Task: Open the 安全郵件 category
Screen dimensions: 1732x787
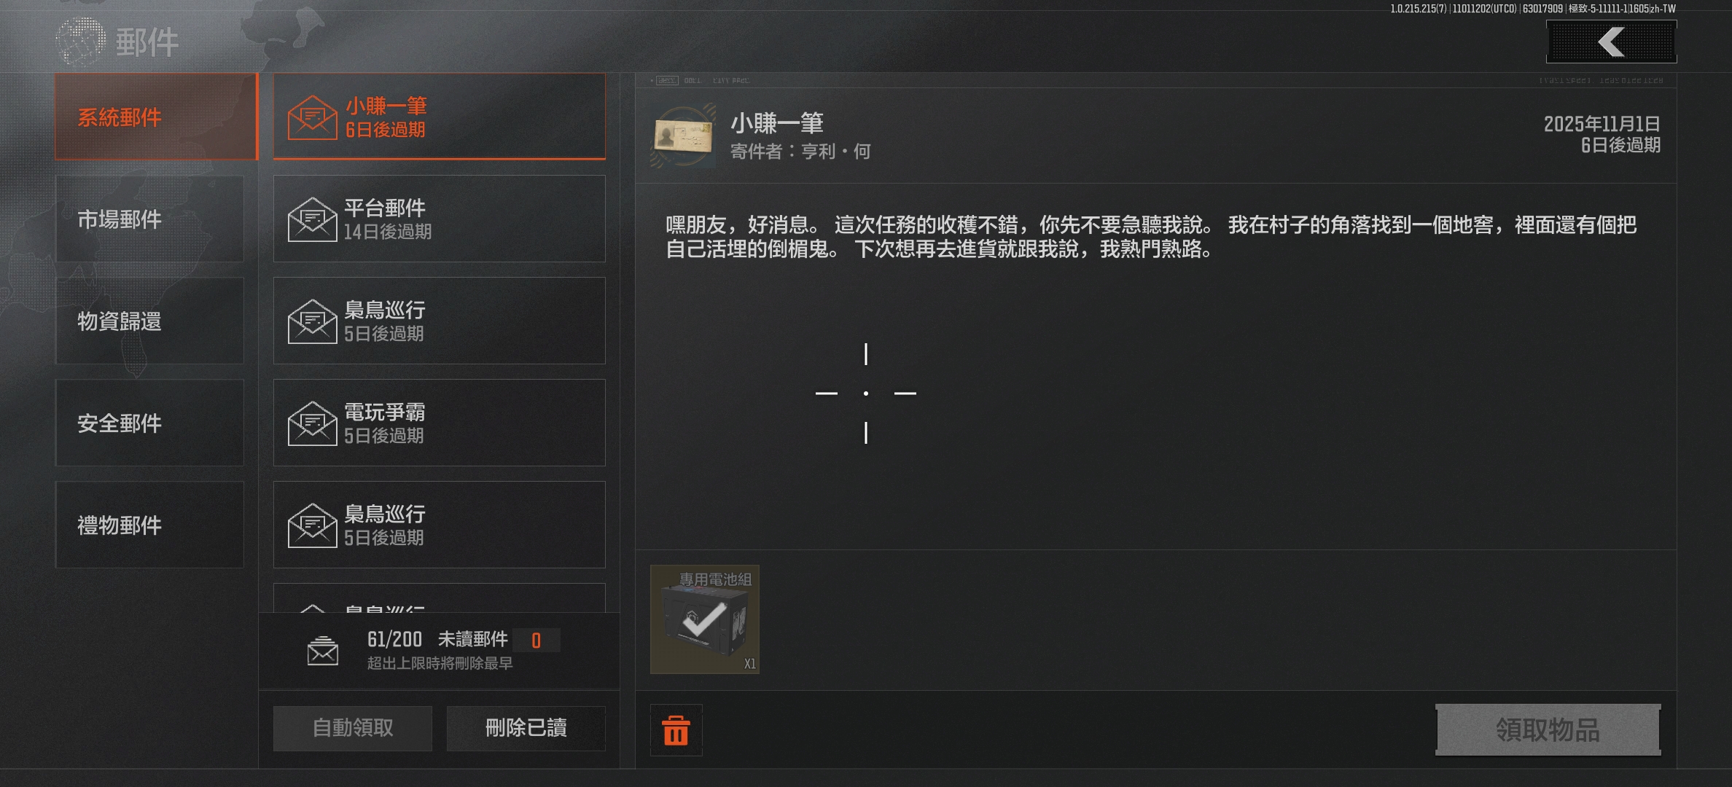Action: coord(149,423)
